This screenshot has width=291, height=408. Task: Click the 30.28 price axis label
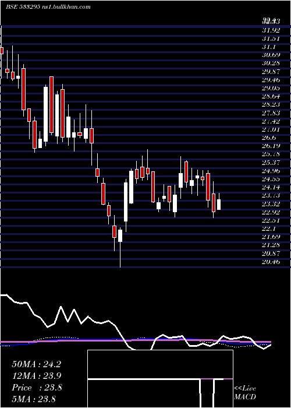coord(271,64)
